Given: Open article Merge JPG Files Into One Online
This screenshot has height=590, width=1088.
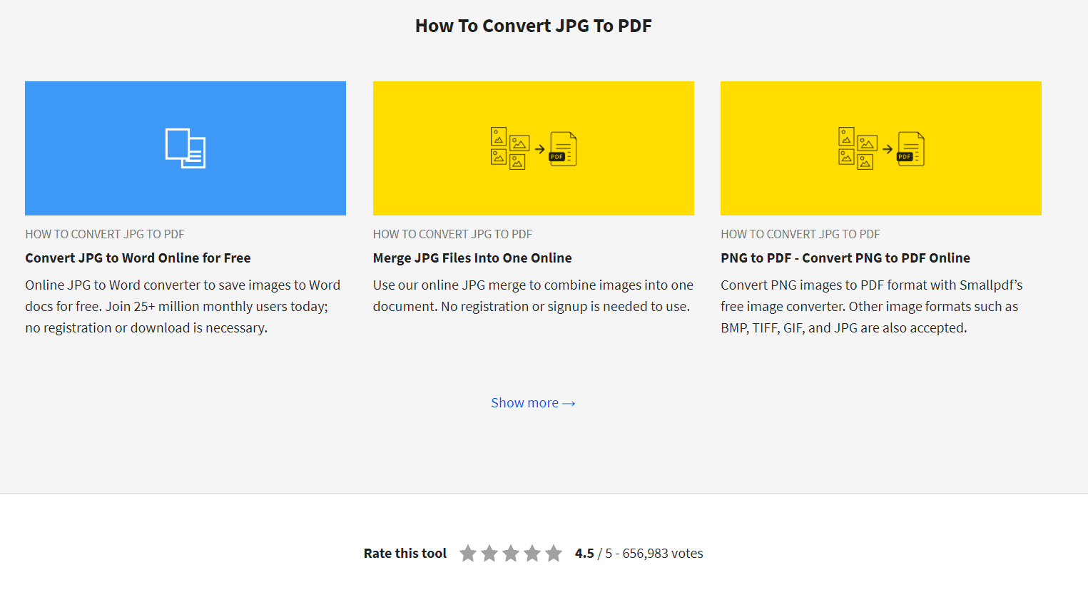Looking at the screenshot, I should 472,258.
